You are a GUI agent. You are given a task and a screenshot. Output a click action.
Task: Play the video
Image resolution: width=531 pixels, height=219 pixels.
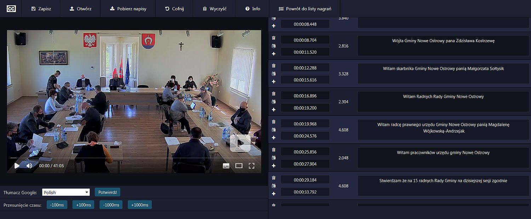(x=17, y=165)
